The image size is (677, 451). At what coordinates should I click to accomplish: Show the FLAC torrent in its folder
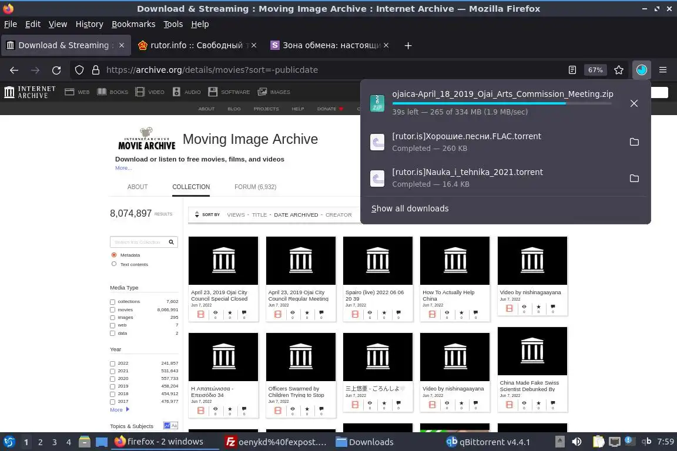tap(634, 142)
